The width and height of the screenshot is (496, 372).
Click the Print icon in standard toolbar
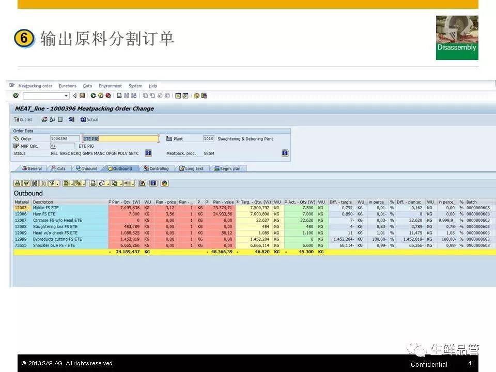point(119,96)
